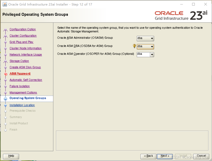Click the Cancel button
This screenshot has width=212, height=161.
(x=201, y=156)
